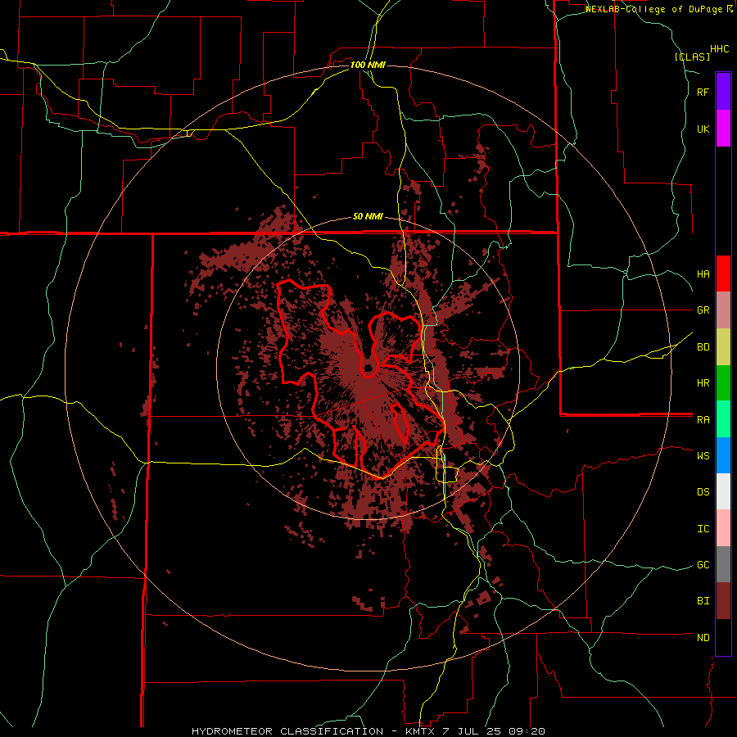Click the DS legend label
737x737 pixels.
click(x=703, y=492)
